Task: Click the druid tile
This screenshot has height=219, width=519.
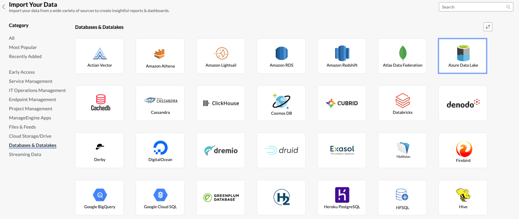Action: (x=281, y=150)
